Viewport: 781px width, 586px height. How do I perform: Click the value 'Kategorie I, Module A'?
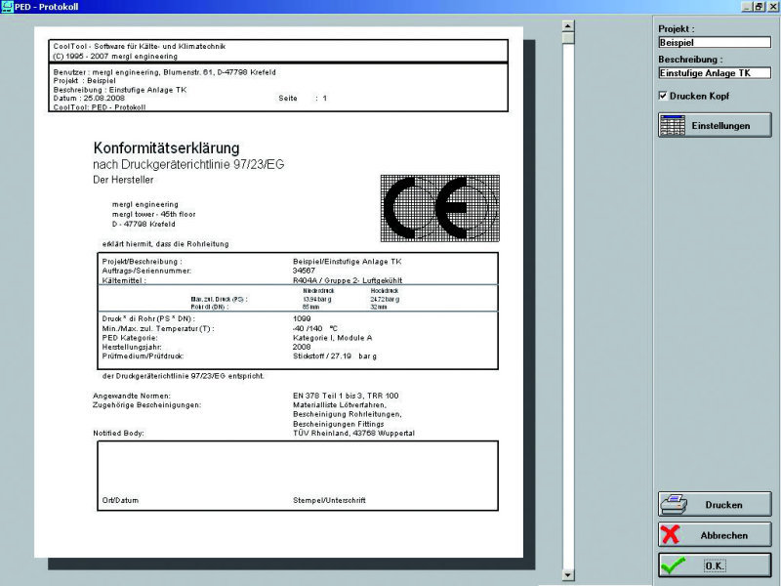[x=332, y=337]
